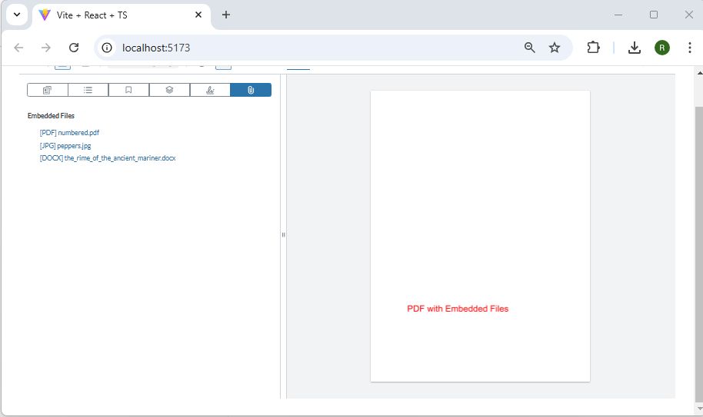Click the 'PDF with Embedded Files' text
Screen dimensions: 703x417
coord(458,309)
